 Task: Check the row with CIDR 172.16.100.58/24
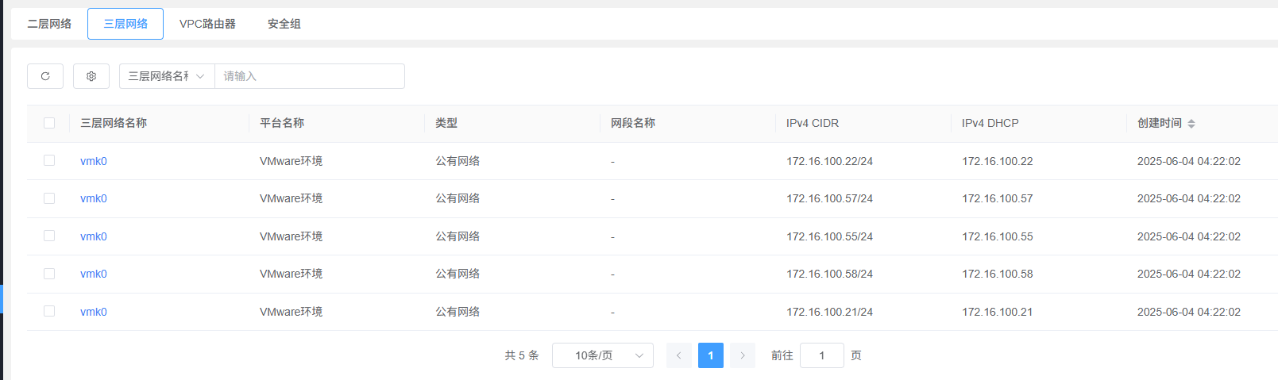pos(49,274)
